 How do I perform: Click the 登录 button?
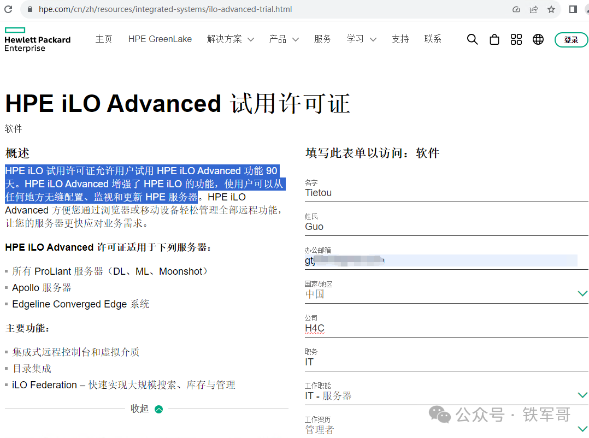[x=571, y=40]
